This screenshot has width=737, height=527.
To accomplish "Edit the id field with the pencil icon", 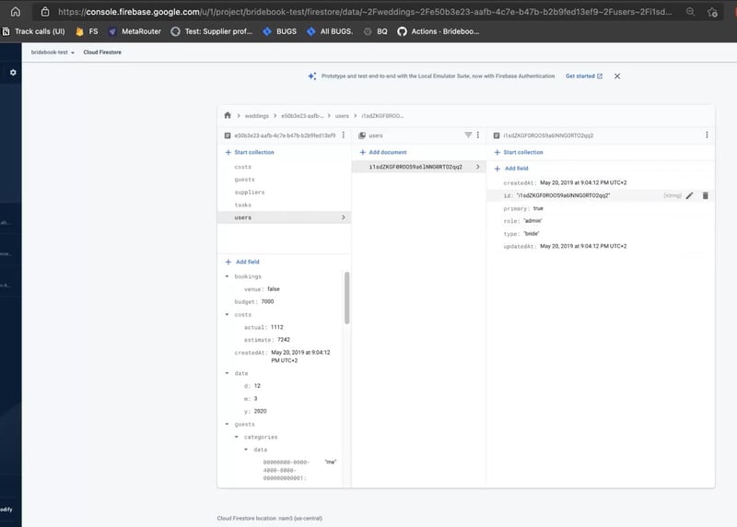I will [689, 195].
